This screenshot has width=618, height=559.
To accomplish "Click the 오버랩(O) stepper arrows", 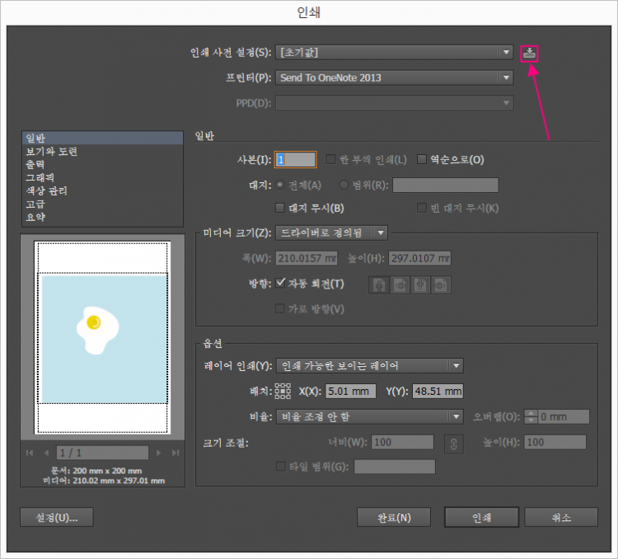I will pyautogui.click(x=531, y=417).
